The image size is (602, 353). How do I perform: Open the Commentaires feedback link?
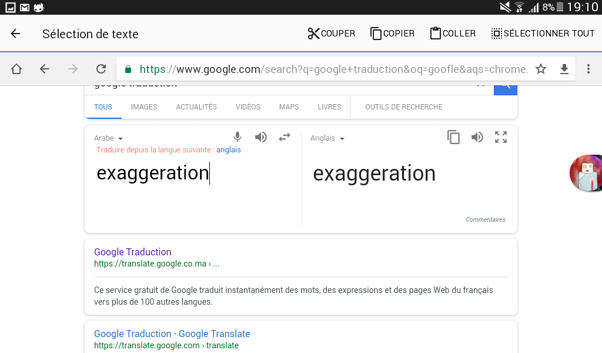[485, 219]
